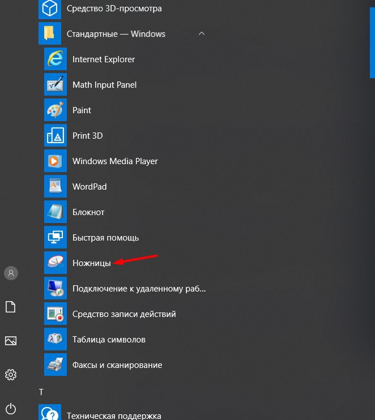375x420 pixels.
Task: Click the Ножницы text label
Action: 92,263
